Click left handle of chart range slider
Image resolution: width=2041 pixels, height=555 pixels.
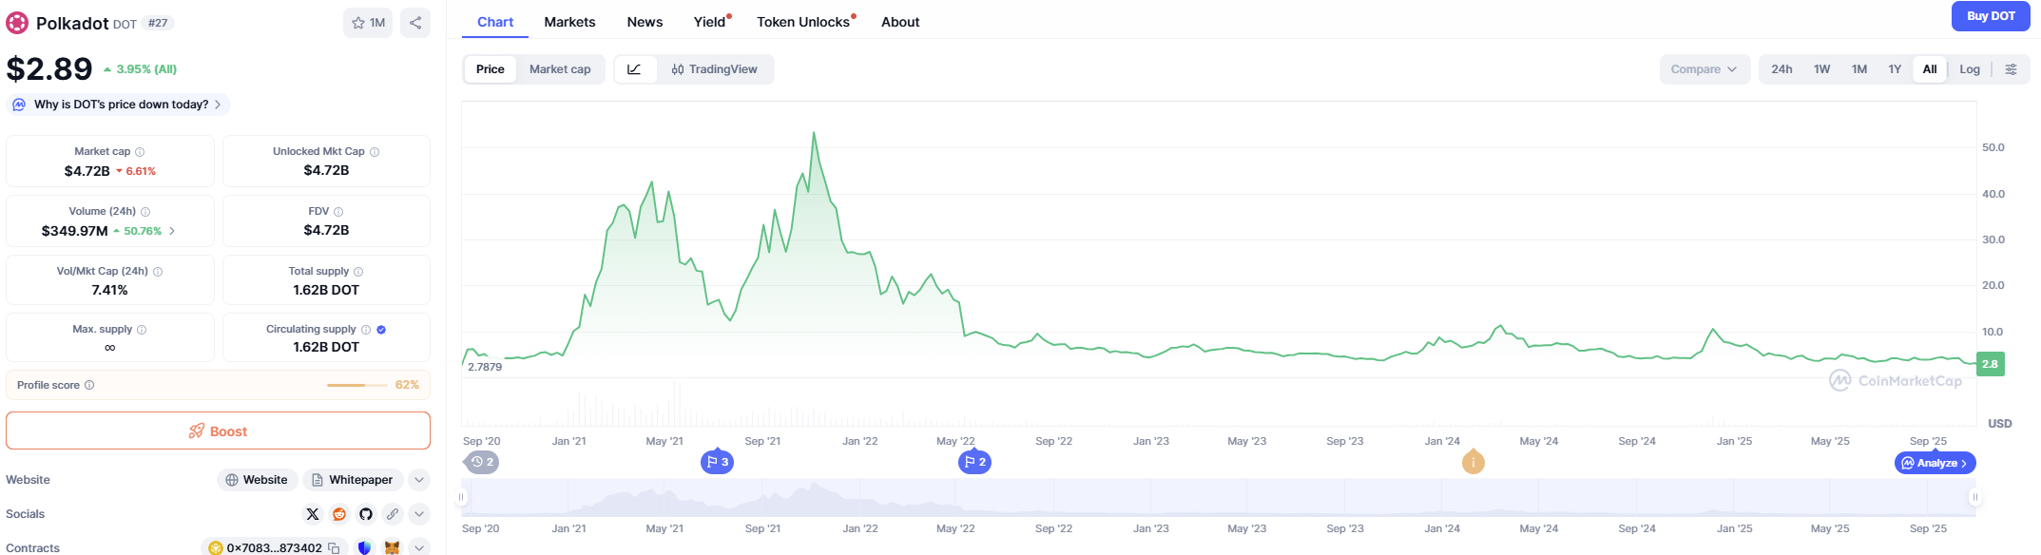click(462, 497)
